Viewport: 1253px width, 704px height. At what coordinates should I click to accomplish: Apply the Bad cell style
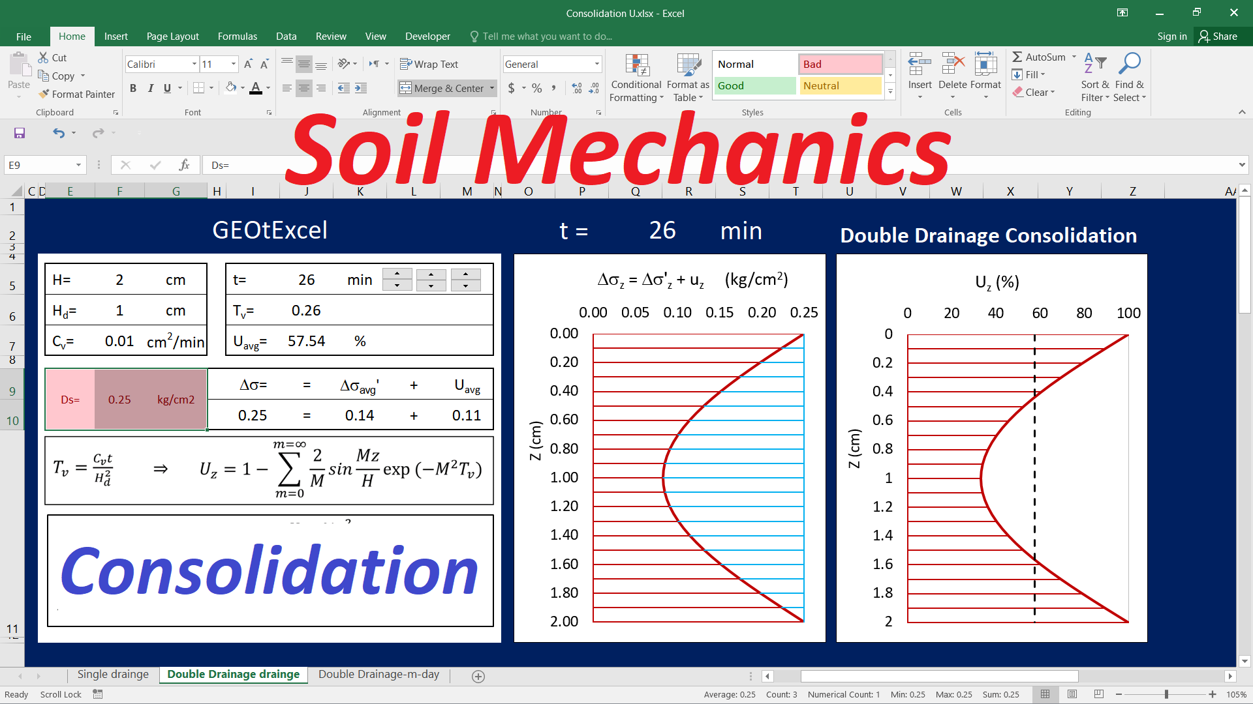[841, 64]
